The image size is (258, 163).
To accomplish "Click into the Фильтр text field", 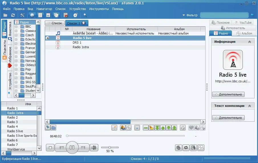I will (x=224, y=15).
